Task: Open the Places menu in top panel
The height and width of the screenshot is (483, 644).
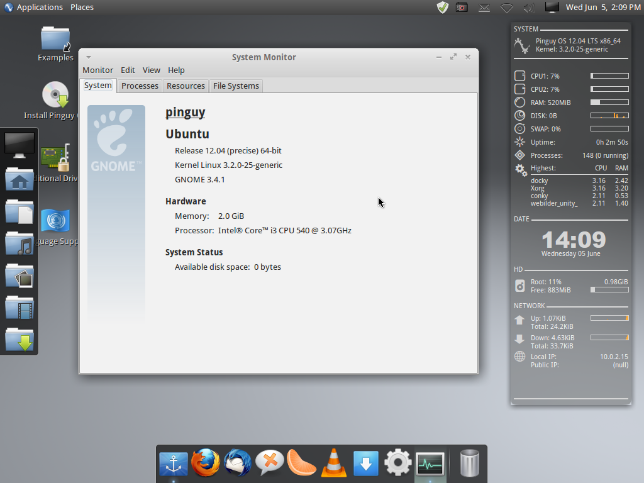Action: point(82,8)
